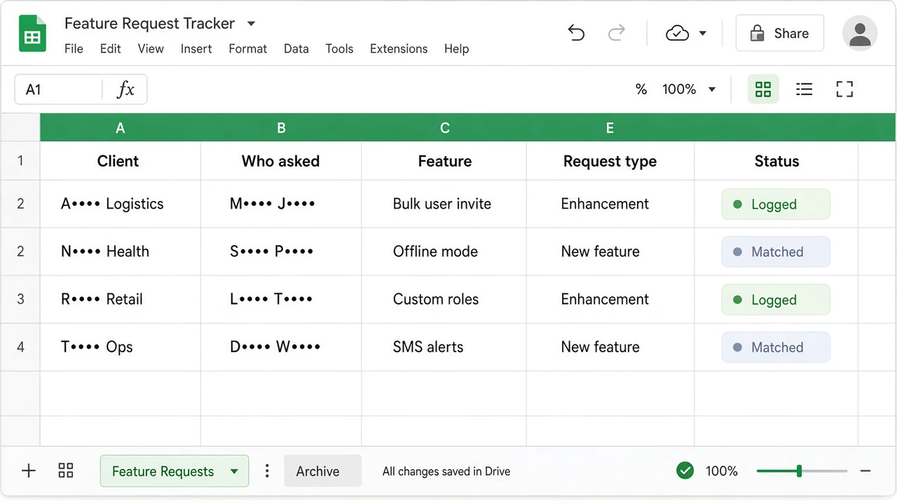This screenshot has height=504, width=897.
Task: Open the Data menu
Action: coord(296,49)
